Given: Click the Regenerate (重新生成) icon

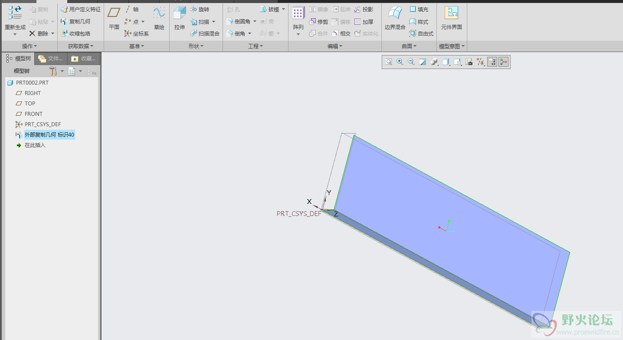Looking at the screenshot, I should point(15,13).
